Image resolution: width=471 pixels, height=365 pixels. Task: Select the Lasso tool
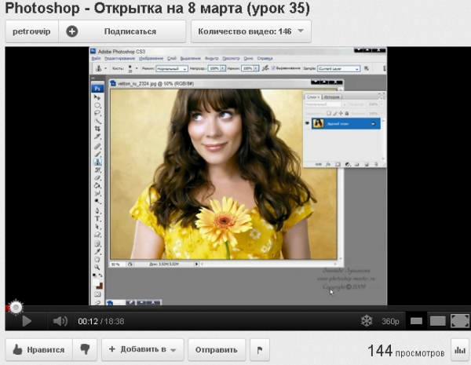(x=97, y=113)
